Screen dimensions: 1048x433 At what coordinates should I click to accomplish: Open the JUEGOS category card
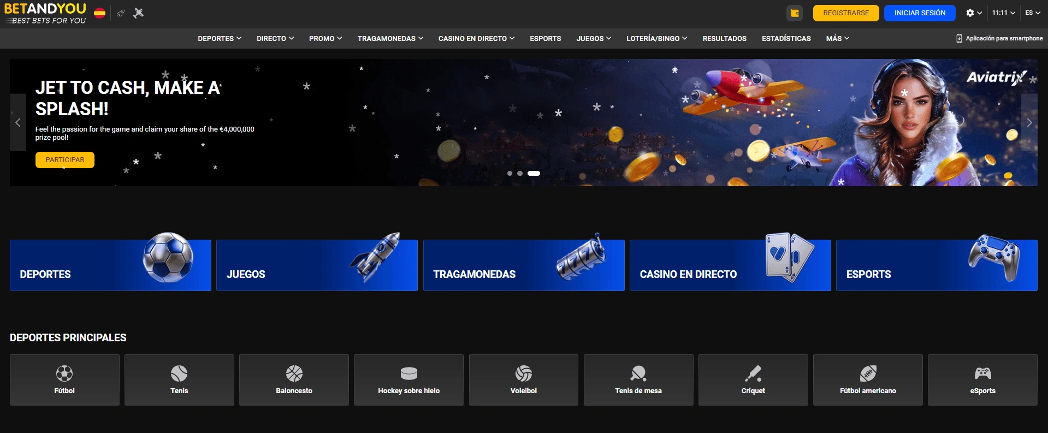[x=317, y=265]
